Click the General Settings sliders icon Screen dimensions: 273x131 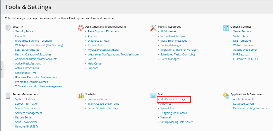(226, 28)
